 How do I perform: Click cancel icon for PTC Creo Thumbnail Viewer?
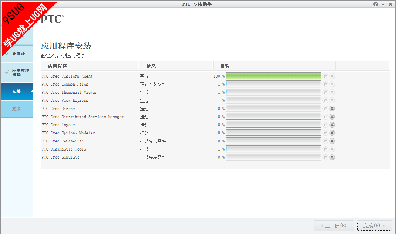pos(332,92)
